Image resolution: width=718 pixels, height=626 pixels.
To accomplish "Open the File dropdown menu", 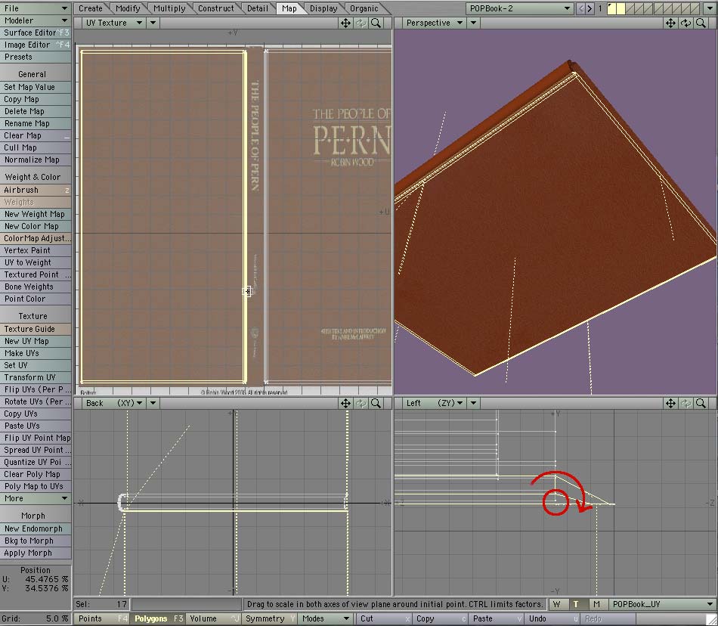I will (36, 8).
